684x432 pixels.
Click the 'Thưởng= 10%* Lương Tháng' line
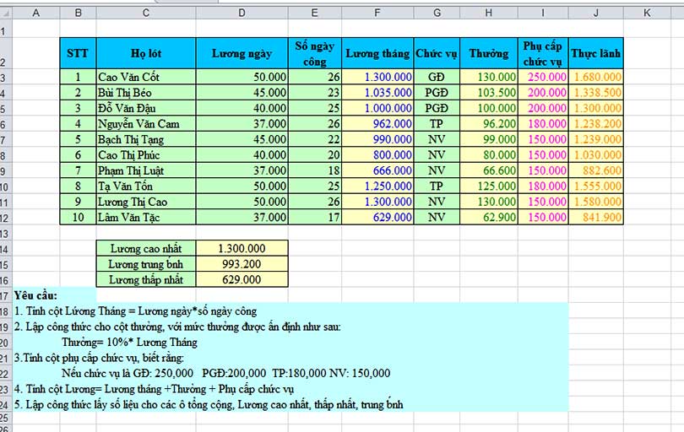click(129, 343)
